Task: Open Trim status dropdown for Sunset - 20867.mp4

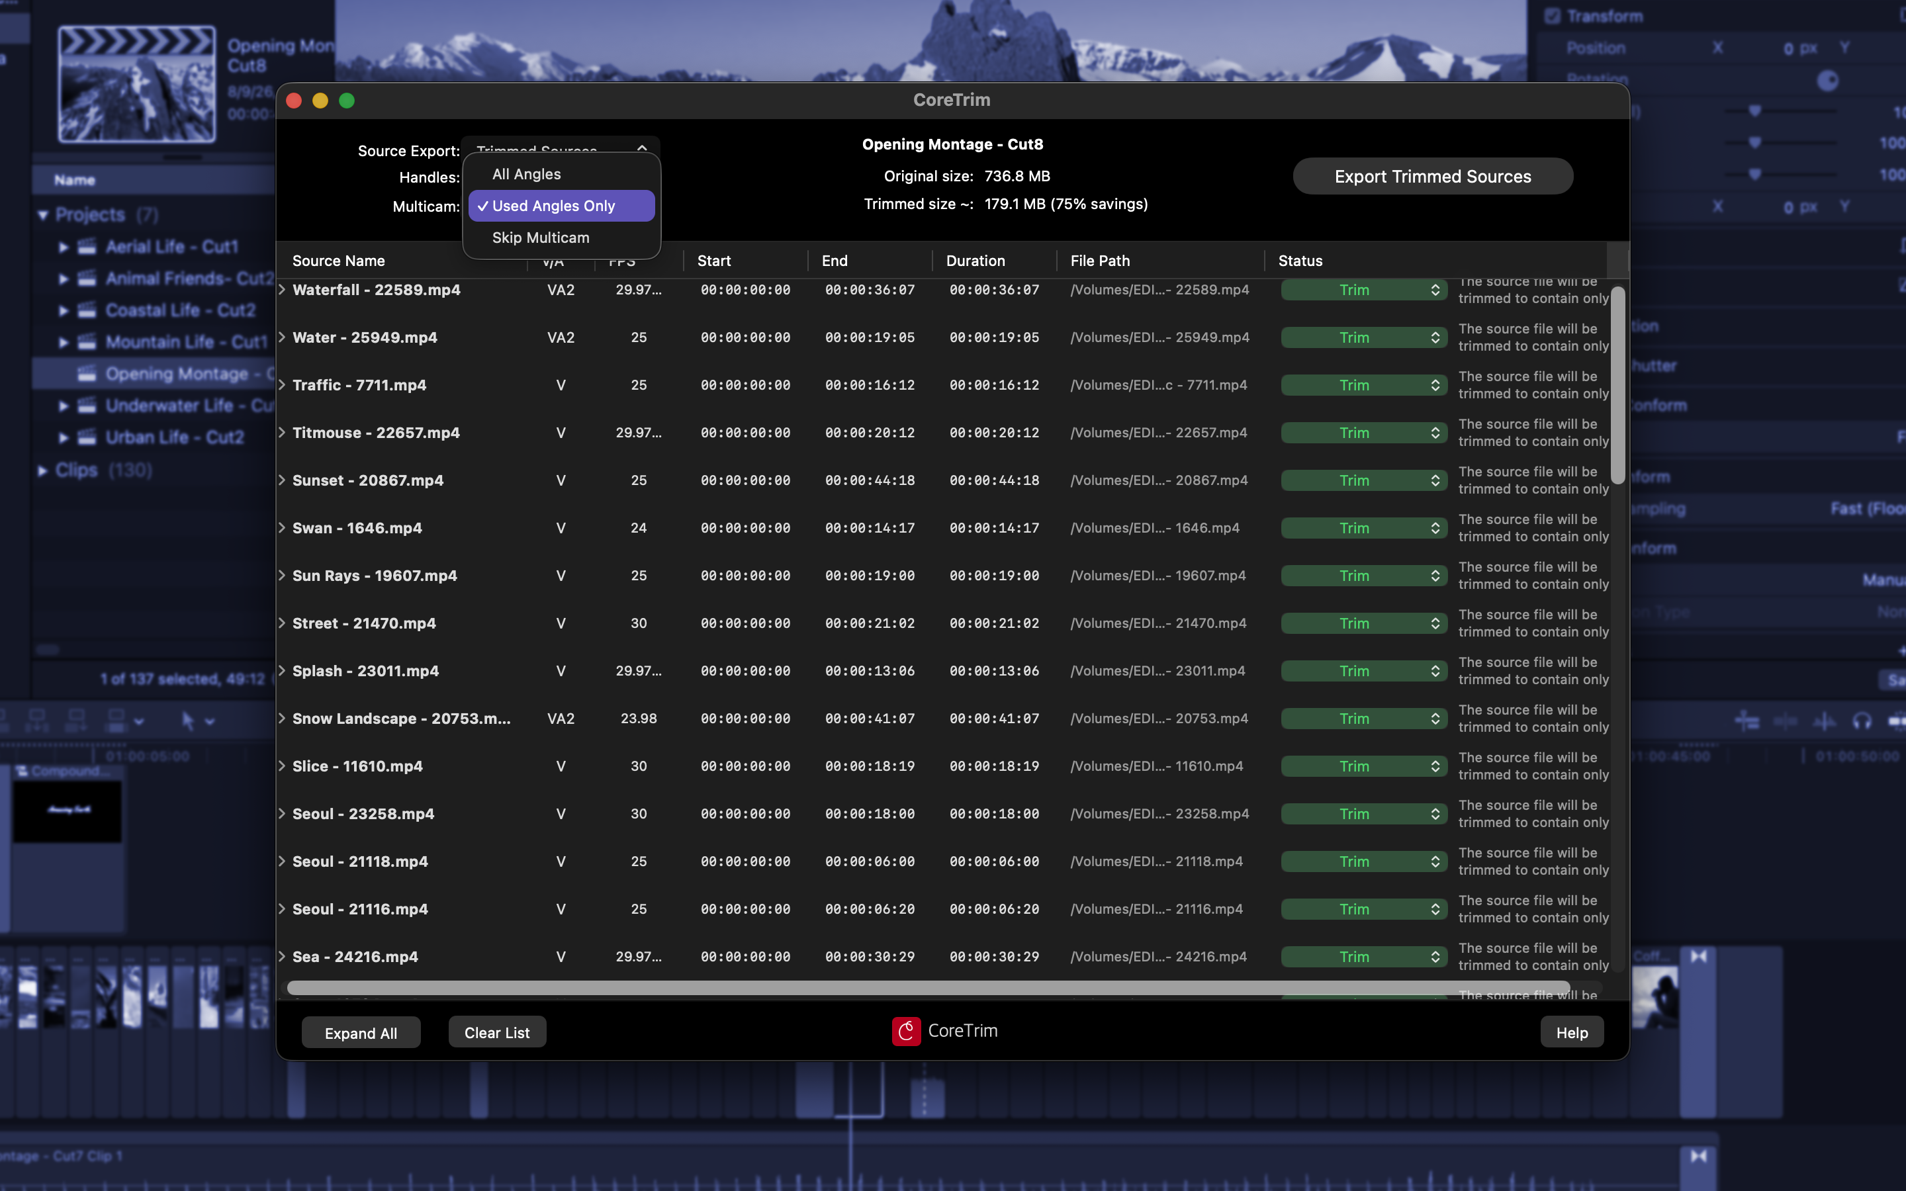Action: (1363, 480)
